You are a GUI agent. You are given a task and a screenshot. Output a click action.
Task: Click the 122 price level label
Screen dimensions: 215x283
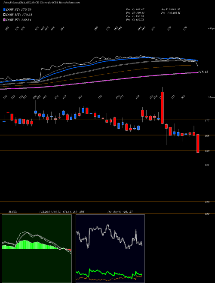coord(207,214)
